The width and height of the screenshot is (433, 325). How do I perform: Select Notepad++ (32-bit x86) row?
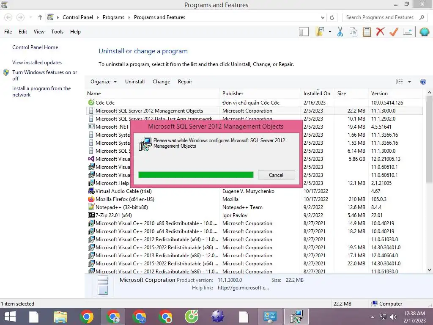(x=254, y=207)
